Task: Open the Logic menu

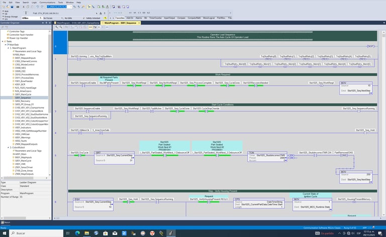Action: pyautogui.click(x=34, y=2)
